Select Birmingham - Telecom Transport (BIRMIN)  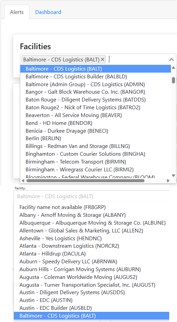[x=95, y=162]
